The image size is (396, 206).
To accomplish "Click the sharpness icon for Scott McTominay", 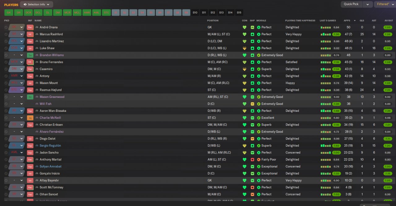I will point(252,187).
